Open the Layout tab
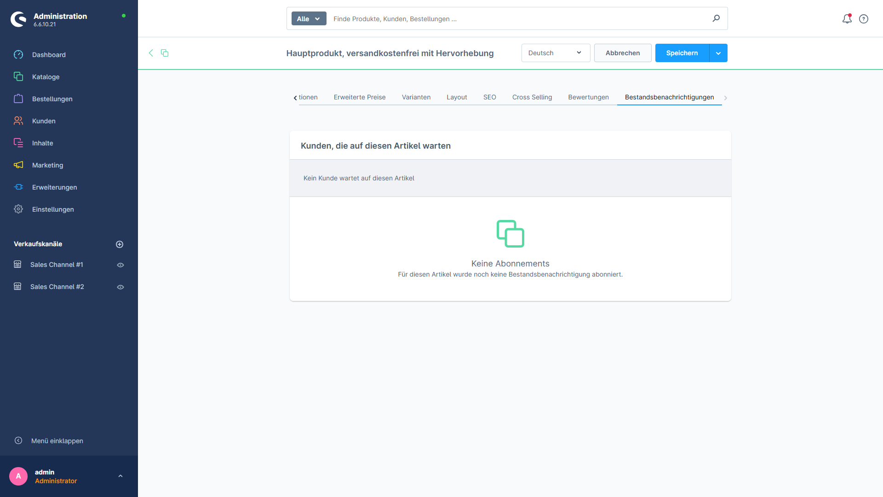 click(x=457, y=97)
